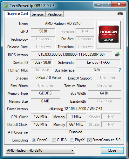Toggle the CUDA checkbox
This screenshot has width=129, height=159.
(54, 140)
